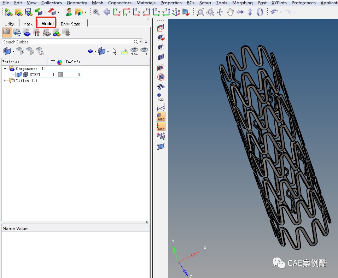
Task: Click the folder-with-color-palette toolbar icon
Action: [79, 12]
